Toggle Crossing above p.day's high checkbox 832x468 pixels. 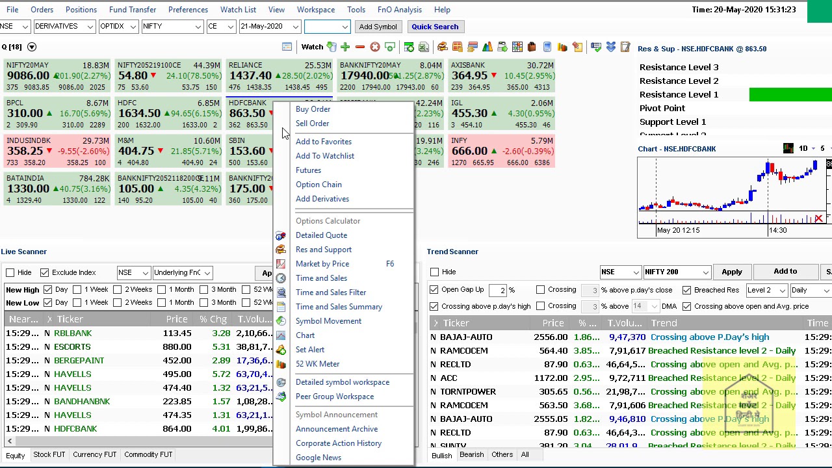pyautogui.click(x=434, y=306)
